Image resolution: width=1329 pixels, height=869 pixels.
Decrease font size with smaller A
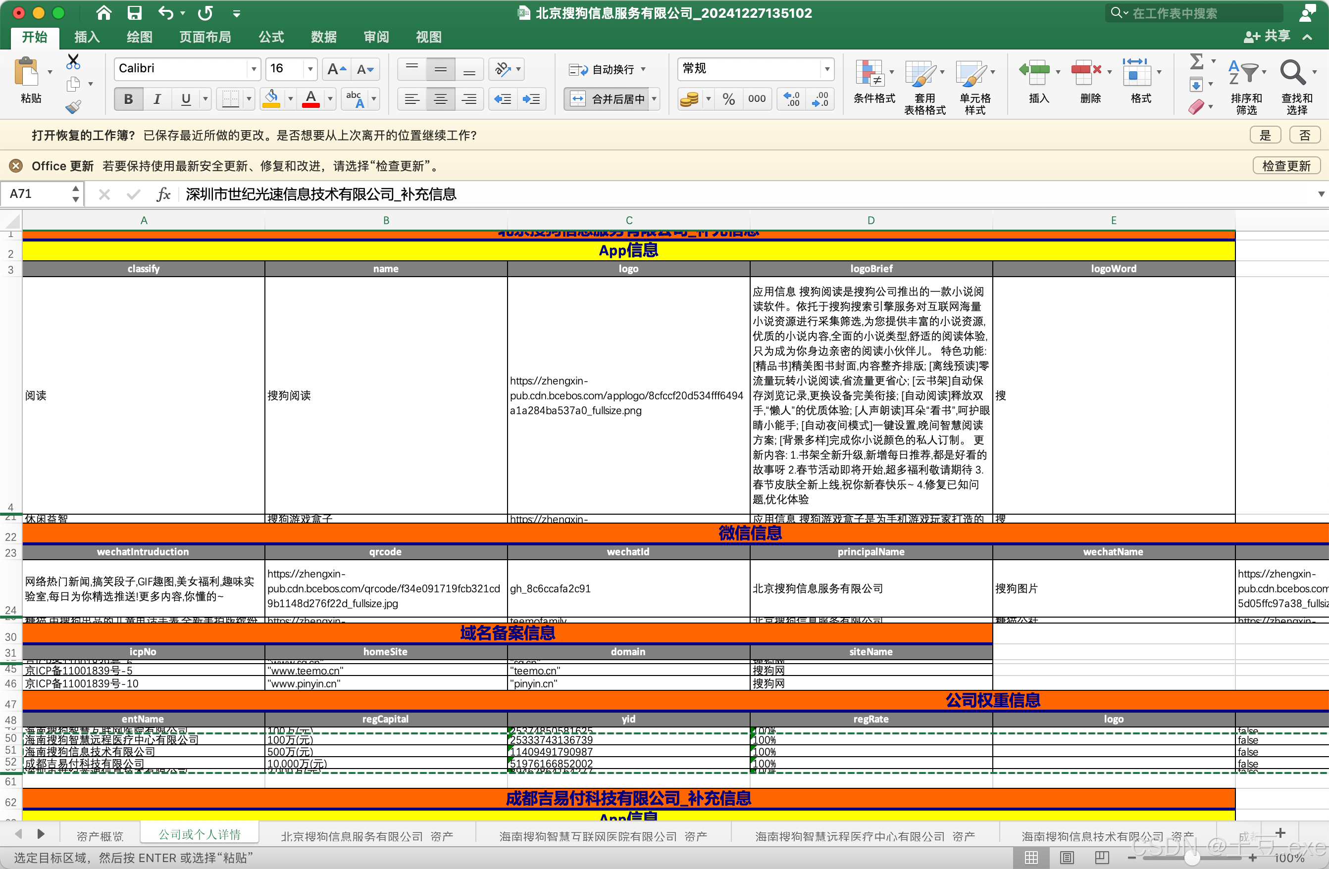[x=366, y=69]
